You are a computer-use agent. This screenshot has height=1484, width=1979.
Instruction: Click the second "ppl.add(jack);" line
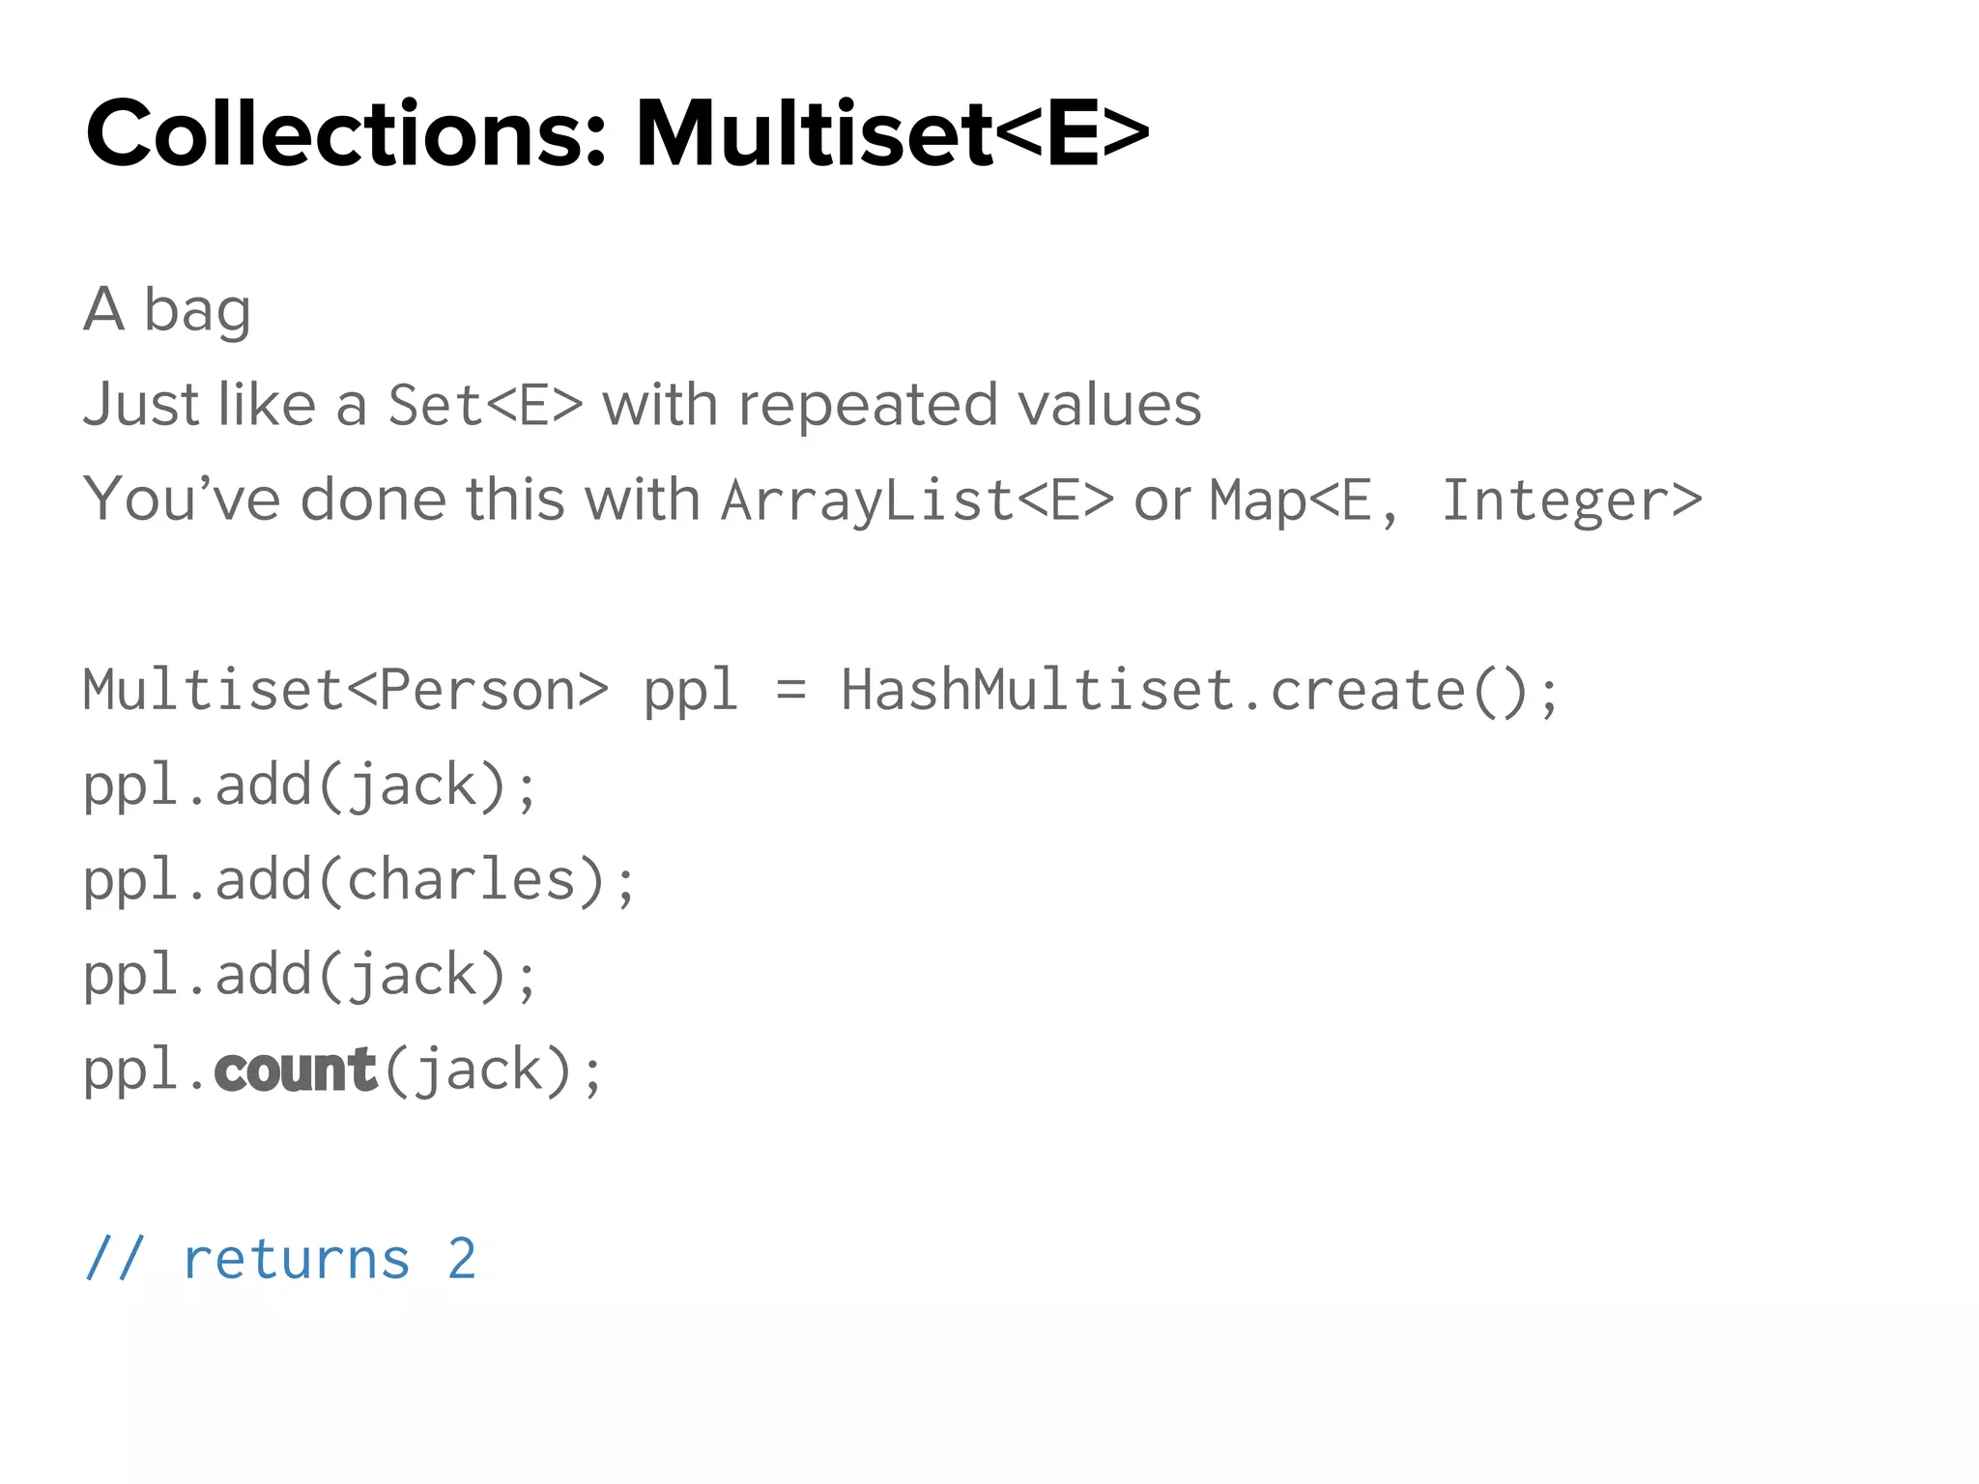pos(309,975)
